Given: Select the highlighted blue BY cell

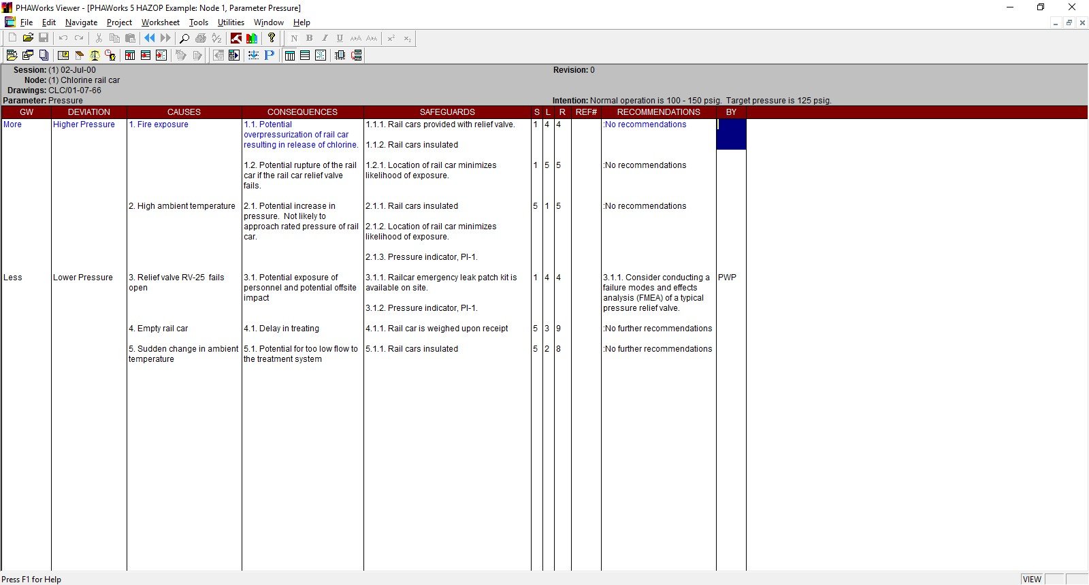Looking at the screenshot, I should 731,134.
